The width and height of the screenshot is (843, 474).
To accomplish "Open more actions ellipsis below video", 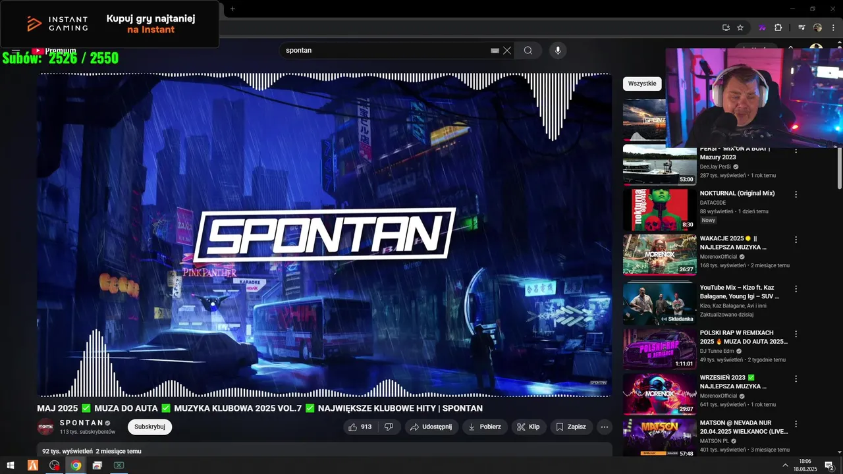I will [x=605, y=427].
